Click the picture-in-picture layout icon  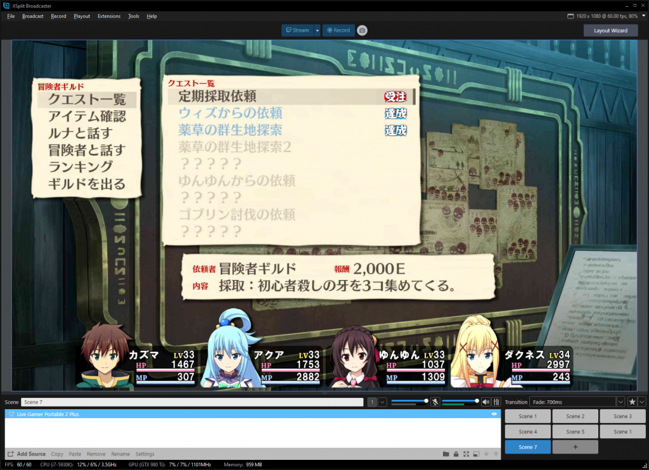pos(477,454)
